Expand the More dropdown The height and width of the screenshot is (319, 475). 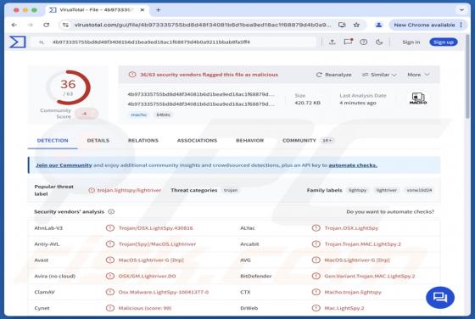click(x=418, y=75)
